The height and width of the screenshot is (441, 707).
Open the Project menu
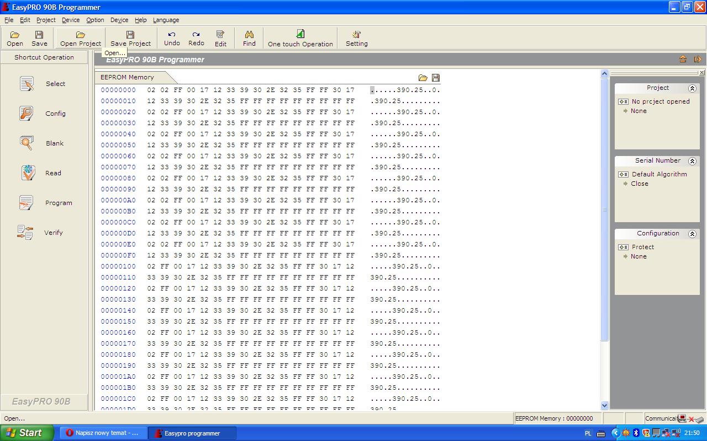46,20
